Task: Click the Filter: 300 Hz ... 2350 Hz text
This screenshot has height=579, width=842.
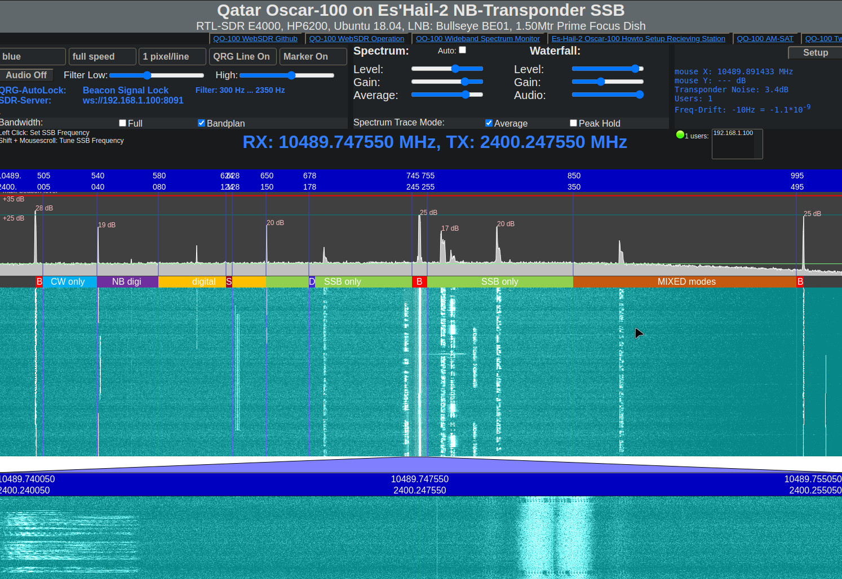Action: pyautogui.click(x=240, y=90)
